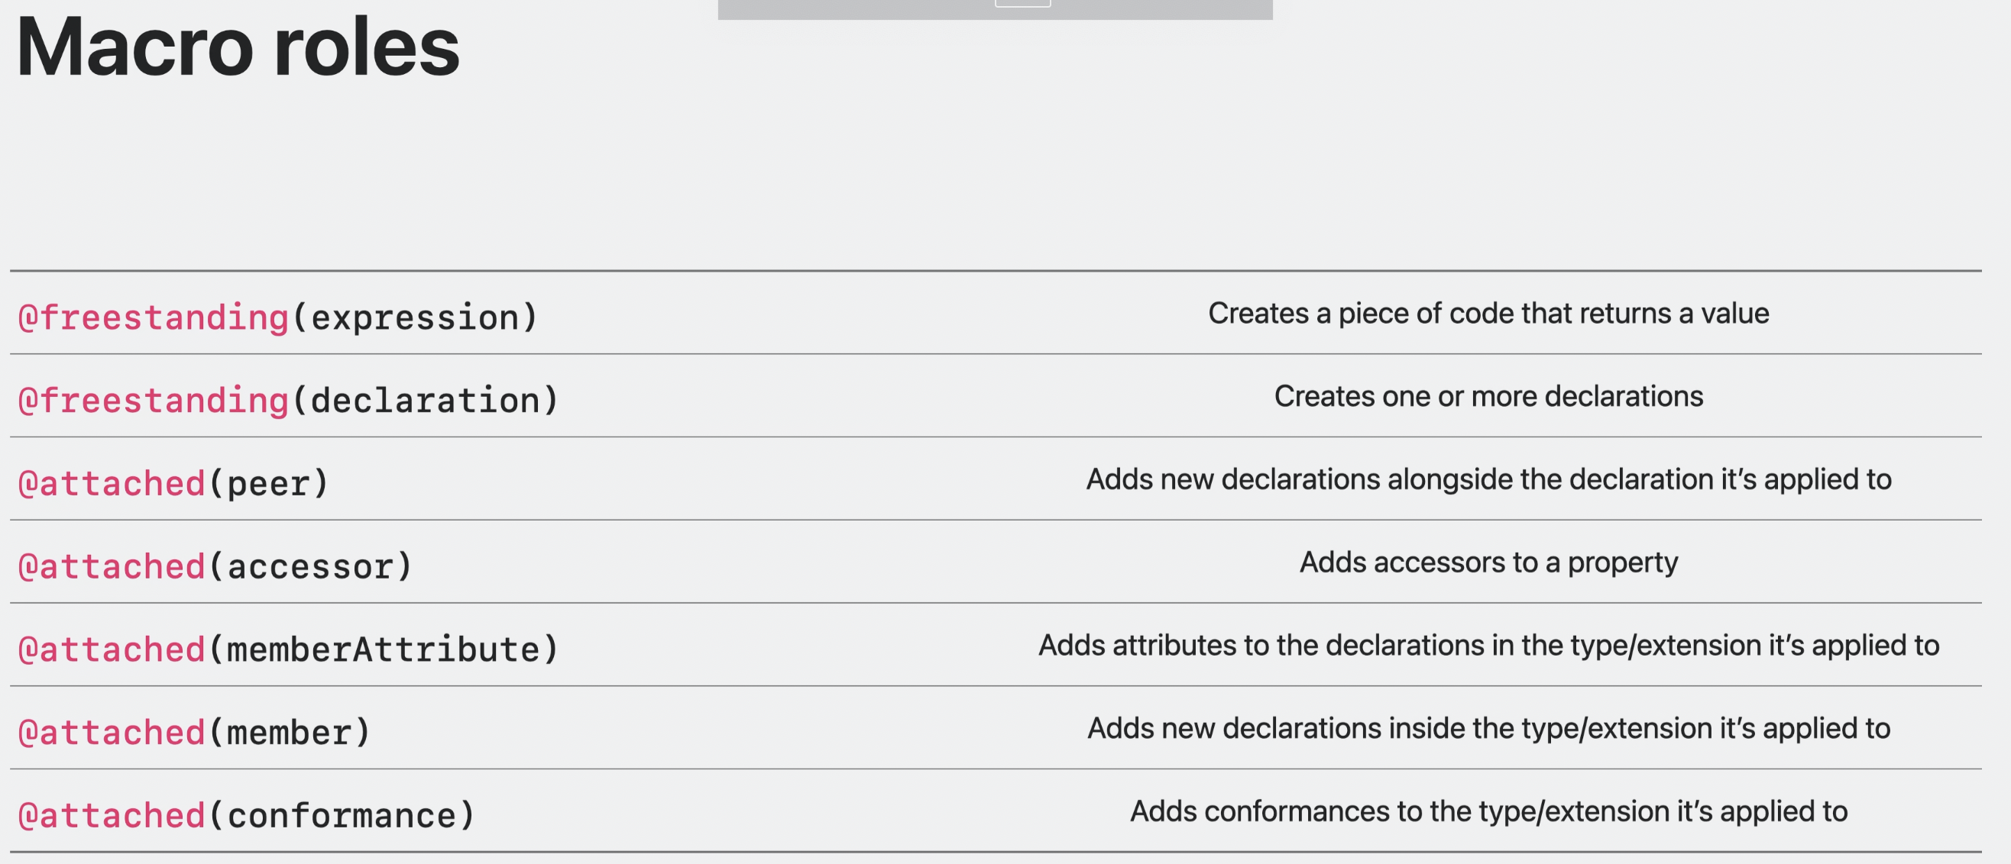Select the @freestanding(declaration) role entry
Image resolution: width=2011 pixels, height=864 pixels.
(288, 400)
